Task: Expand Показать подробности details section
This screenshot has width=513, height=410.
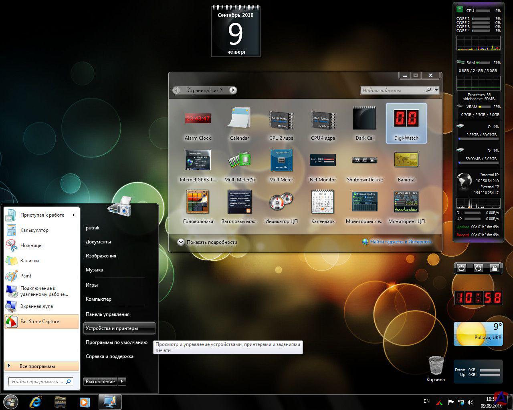Action: (181, 242)
